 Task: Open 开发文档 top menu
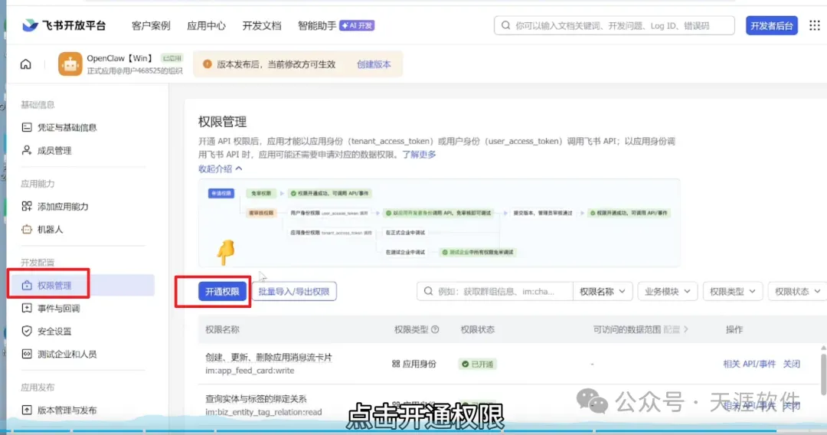click(262, 25)
